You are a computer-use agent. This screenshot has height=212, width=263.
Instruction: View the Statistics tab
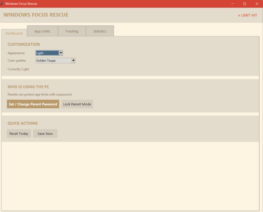pyautogui.click(x=100, y=31)
